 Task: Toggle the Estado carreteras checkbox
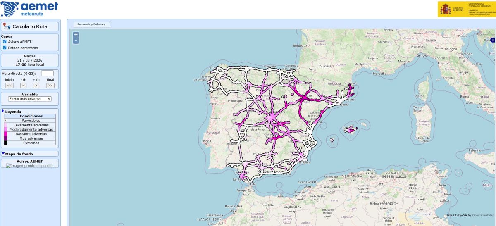pyautogui.click(x=5, y=48)
